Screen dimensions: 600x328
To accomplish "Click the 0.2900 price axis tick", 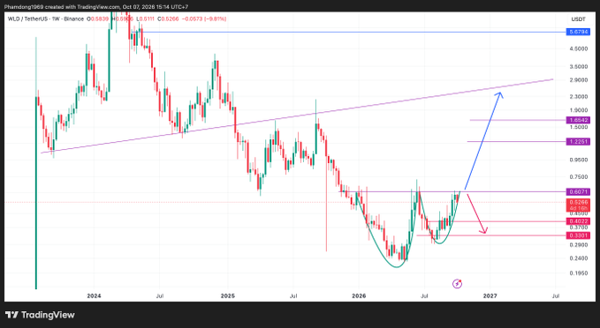I will point(579,245).
